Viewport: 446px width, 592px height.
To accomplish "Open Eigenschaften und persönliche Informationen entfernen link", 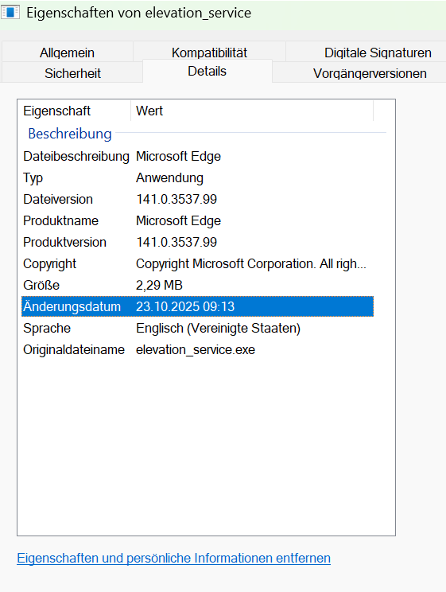I will pyautogui.click(x=173, y=558).
